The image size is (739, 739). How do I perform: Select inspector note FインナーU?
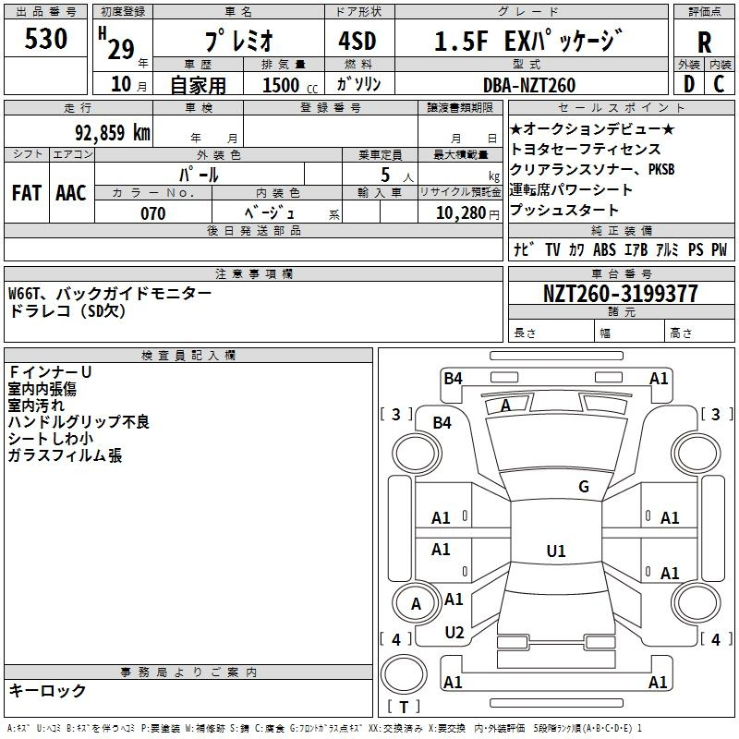click(x=50, y=372)
